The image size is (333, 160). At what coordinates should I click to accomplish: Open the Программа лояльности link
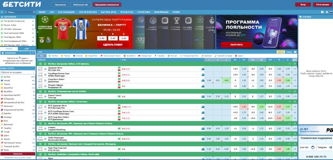pos(107,4)
